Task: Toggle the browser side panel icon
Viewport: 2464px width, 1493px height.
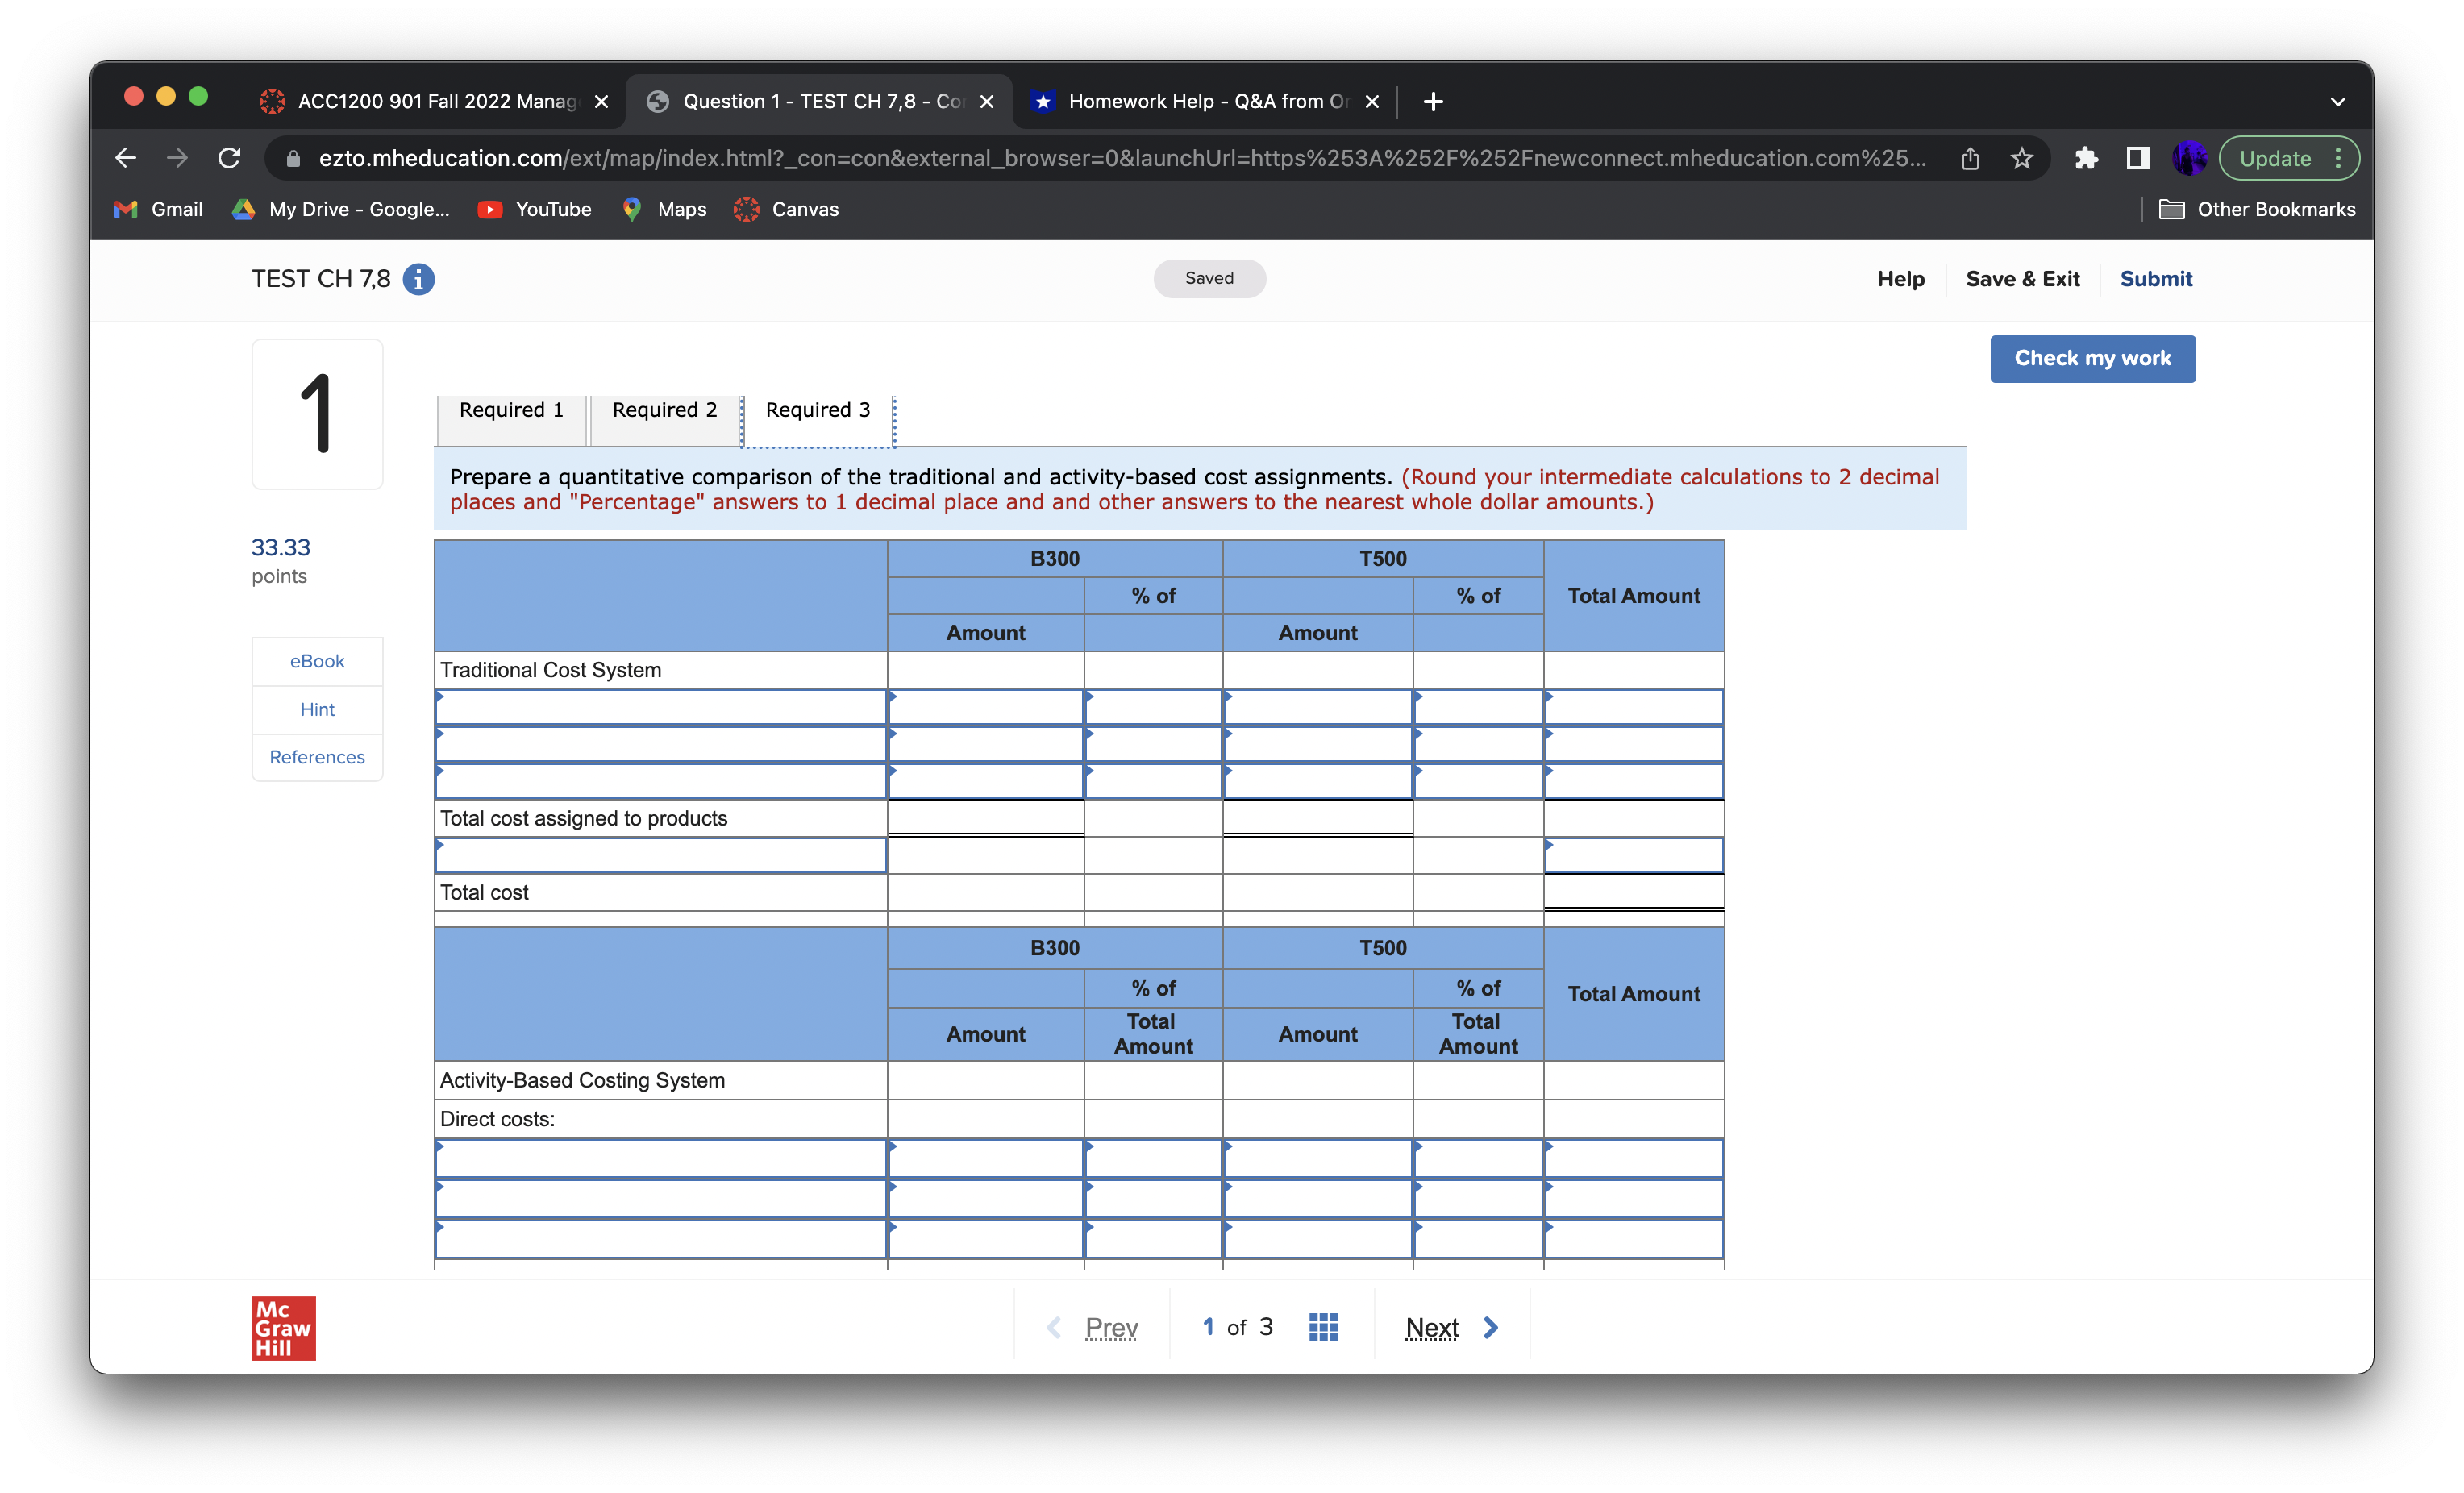Action: tap(2137, 158)
